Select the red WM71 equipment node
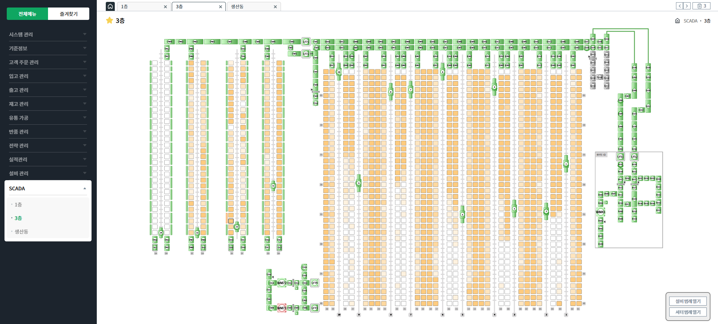The width and height of the screenshot is (718, 324). (282, 308)
